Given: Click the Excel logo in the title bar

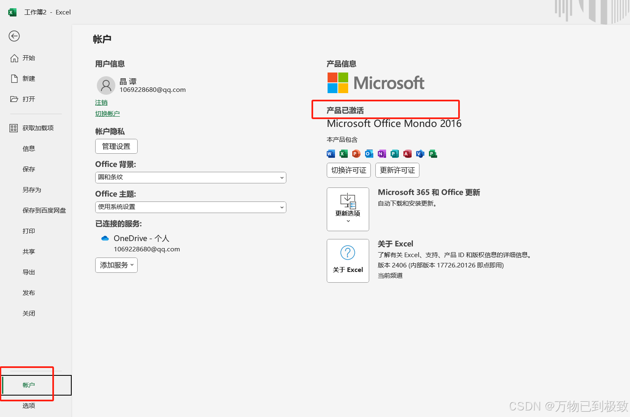Looking at the screenshot, I should [x=12, y=12].
